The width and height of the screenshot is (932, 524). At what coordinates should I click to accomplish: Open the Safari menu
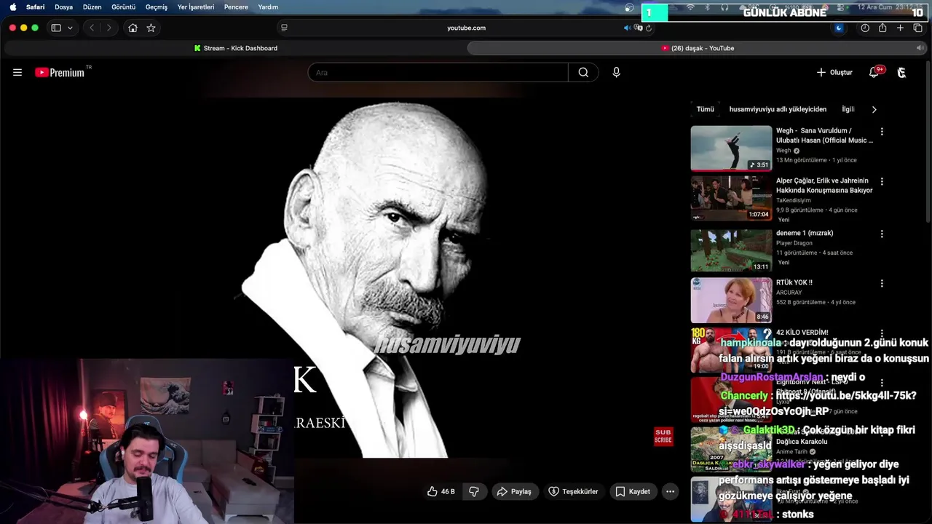click(35, 7)
